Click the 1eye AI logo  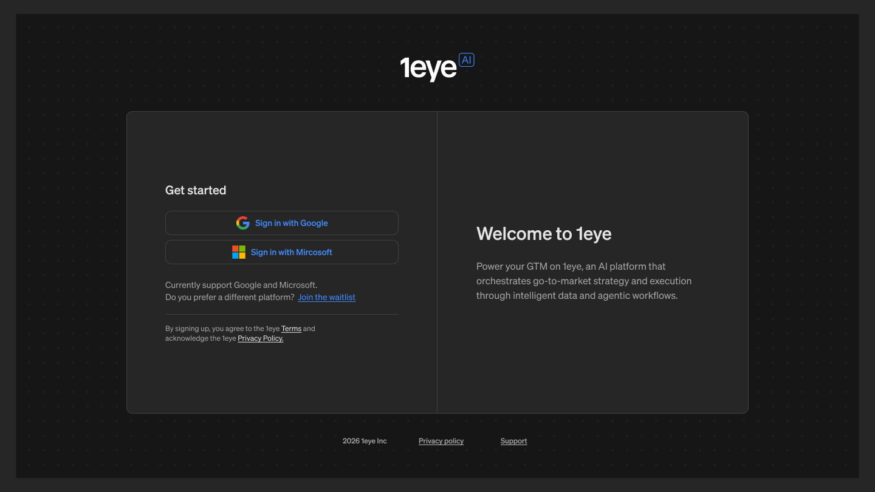tap(437, 67)
